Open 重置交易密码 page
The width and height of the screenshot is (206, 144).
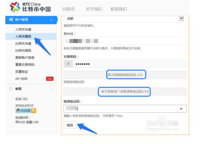click(25, 65)
